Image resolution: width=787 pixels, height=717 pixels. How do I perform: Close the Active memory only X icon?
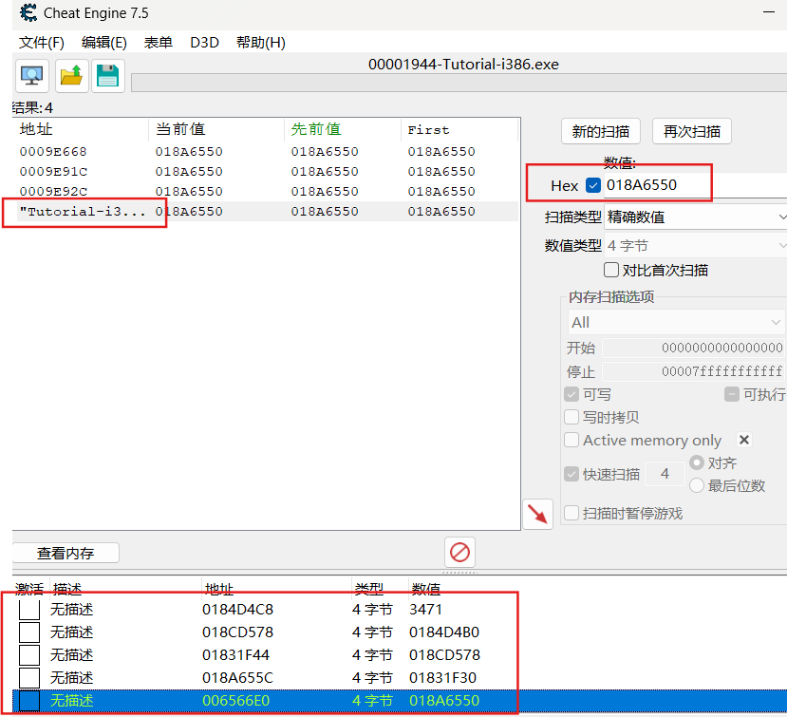[x=744, y=440]
